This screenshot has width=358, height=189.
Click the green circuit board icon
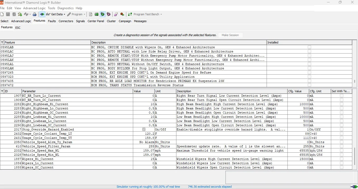(x=96, y=14)
